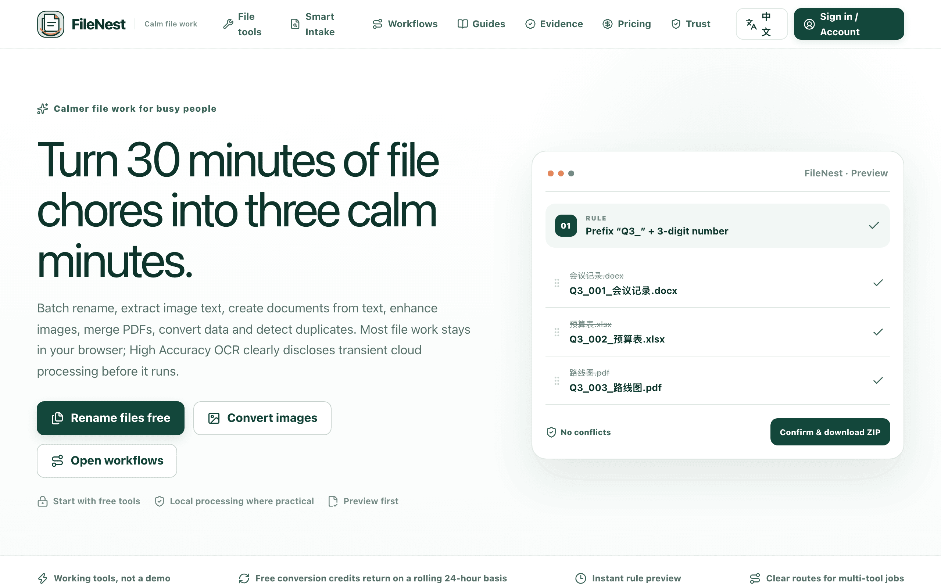The width and height of the screenshot is (941, 588).
Task: Click the Preview first label
Action: pos(371,501)
